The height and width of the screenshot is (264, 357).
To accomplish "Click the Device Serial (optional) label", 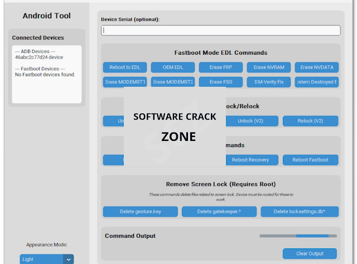I will [130, 19].
